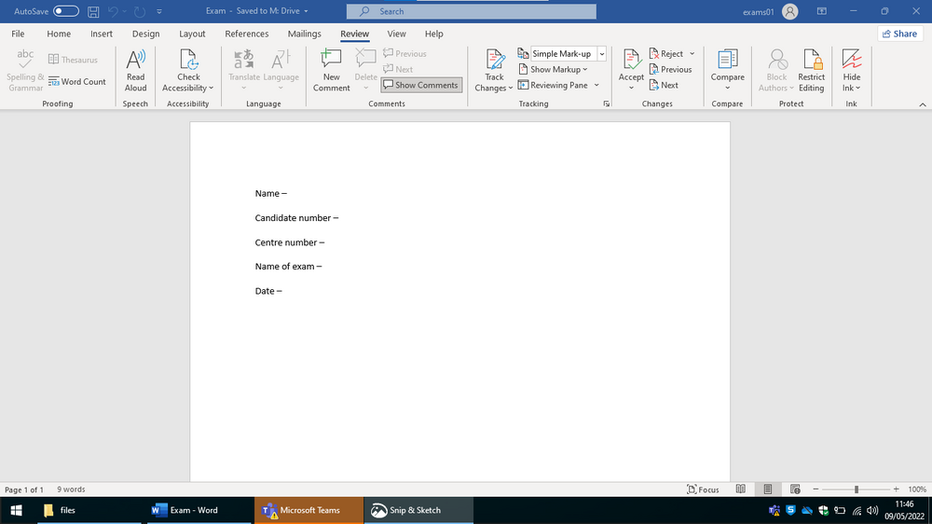Image resolution: width=932 pixels, height=524 pixels.
Task: Start Read Aloud
Action: pos(135,71)
